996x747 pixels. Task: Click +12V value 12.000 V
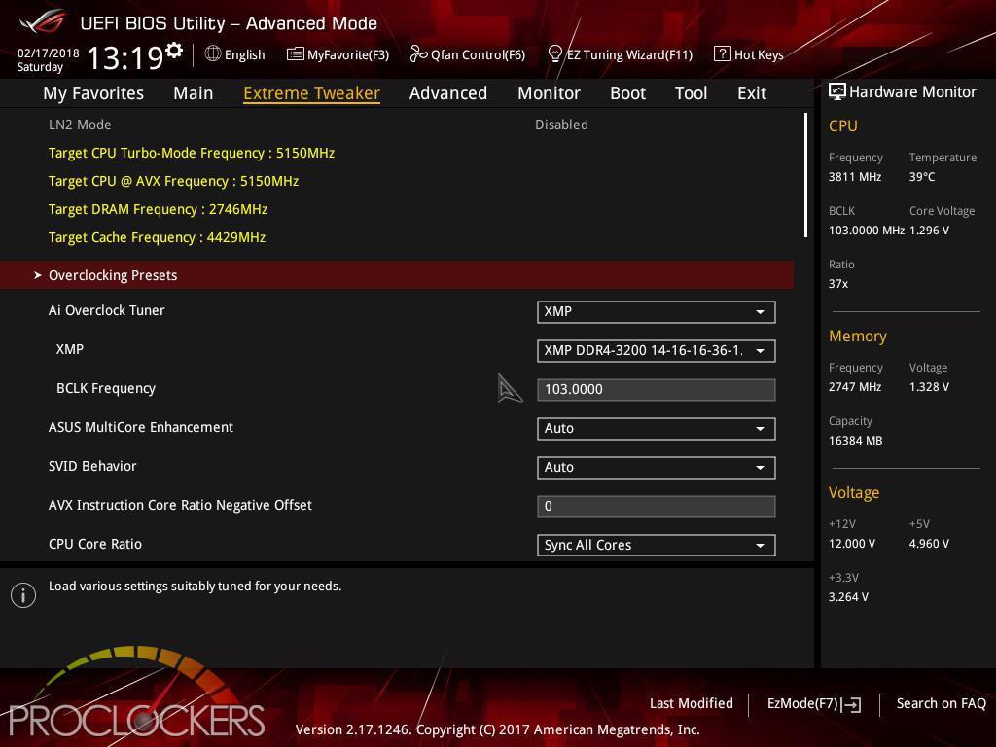(x=852, y=543)
